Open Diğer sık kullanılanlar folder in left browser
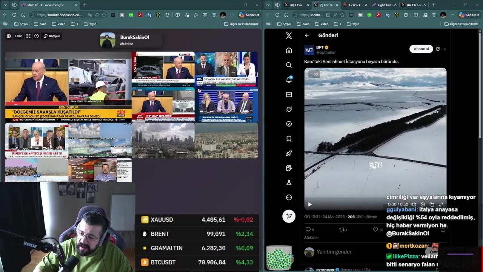 (x=241, y=24)
